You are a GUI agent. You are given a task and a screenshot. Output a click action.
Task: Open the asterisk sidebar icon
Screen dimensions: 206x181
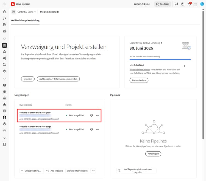(4, 130)
